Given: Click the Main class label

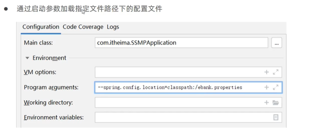Looking at the screenshot, I should click(38, 43).
